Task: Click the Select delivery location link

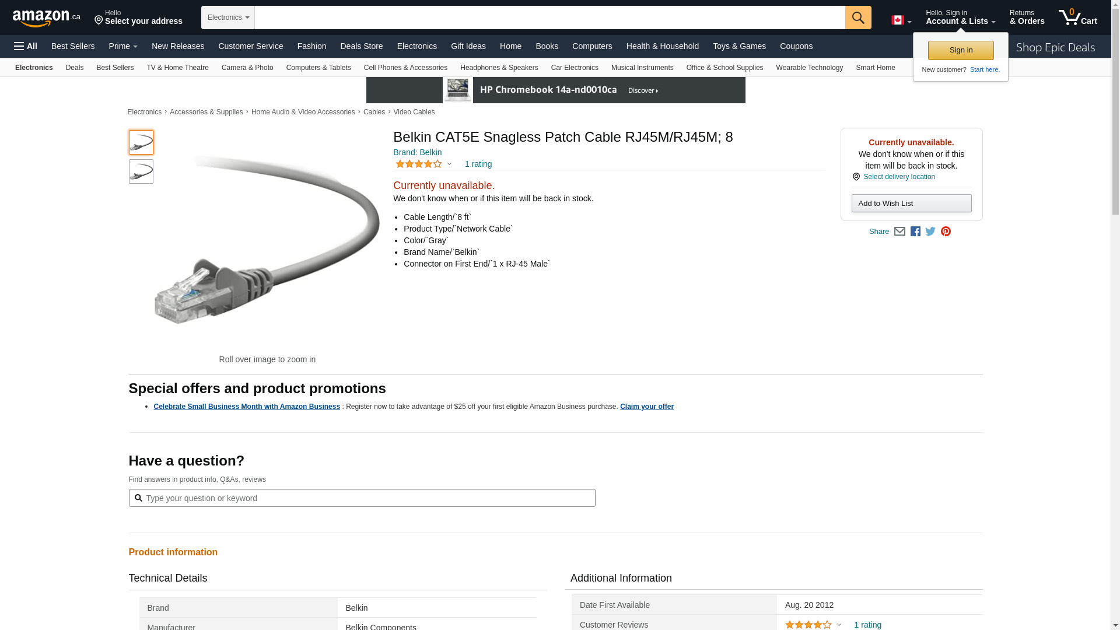Action: tap(898, 177)
